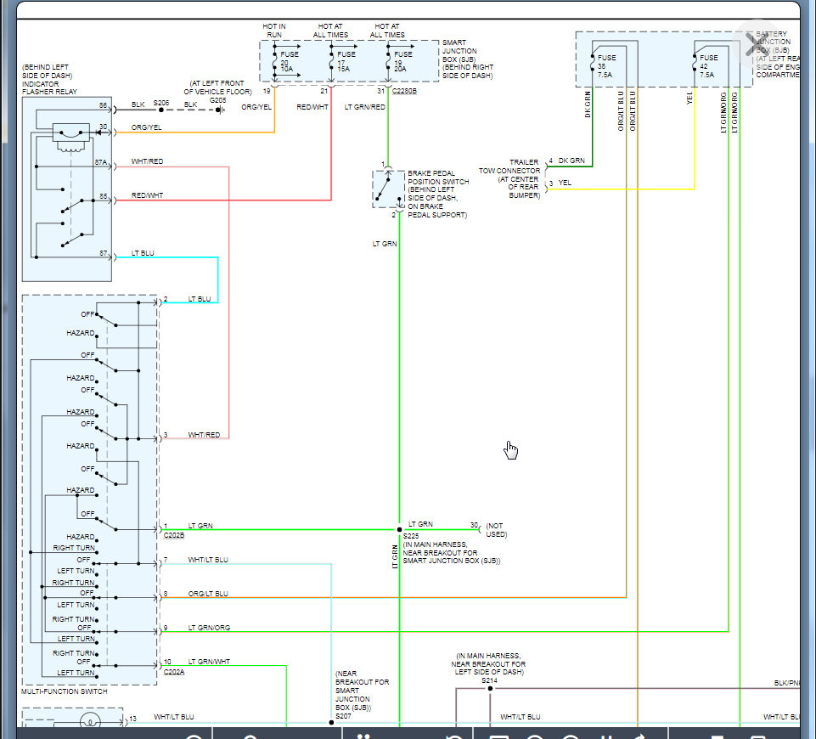Click the Fuse 19 20A symbol

tap(388, 61)
